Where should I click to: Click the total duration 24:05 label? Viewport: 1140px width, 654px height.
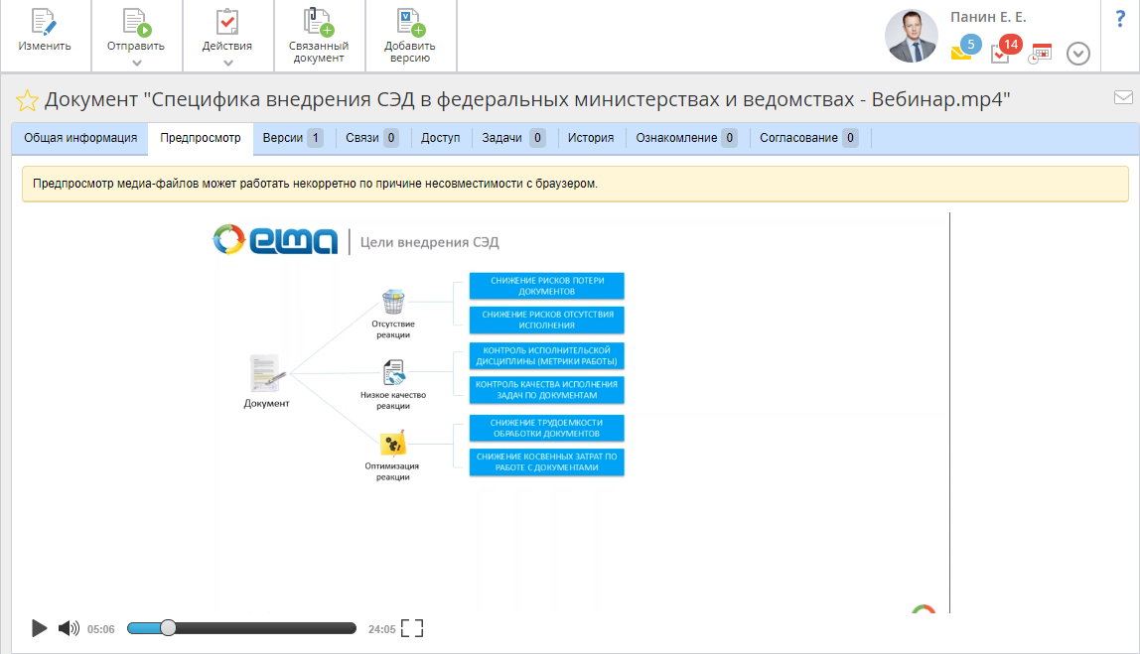point(381,629)
